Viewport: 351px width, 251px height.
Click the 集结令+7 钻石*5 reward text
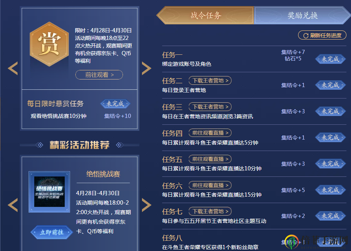(x=293, y=55)
